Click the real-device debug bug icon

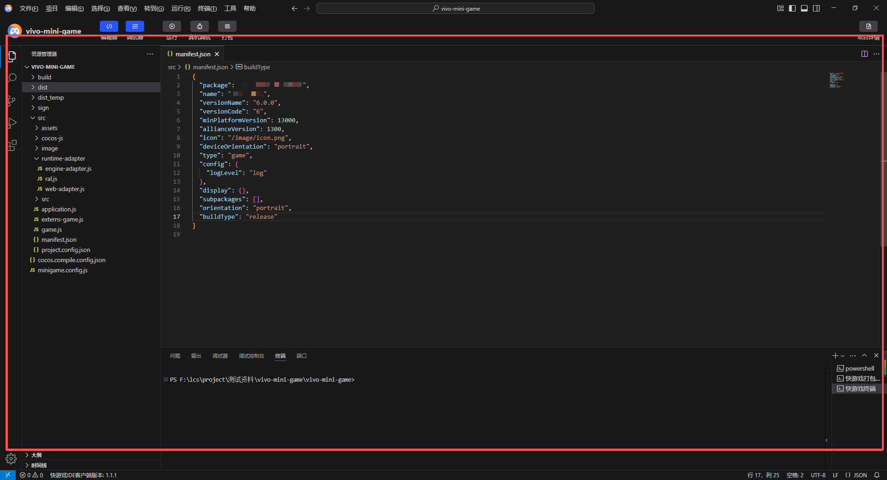point(200,26)
